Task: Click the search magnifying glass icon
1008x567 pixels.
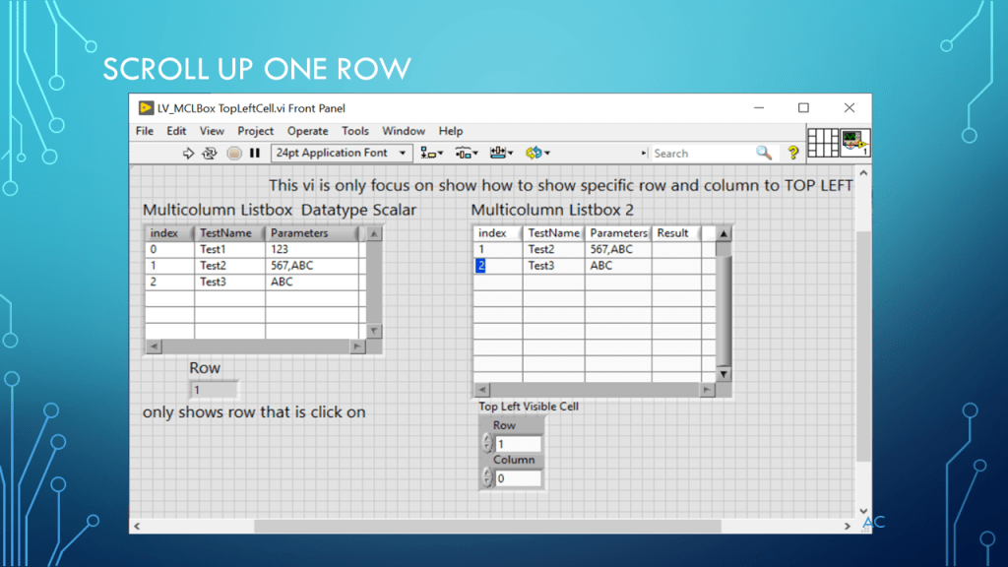Action: 764,154
